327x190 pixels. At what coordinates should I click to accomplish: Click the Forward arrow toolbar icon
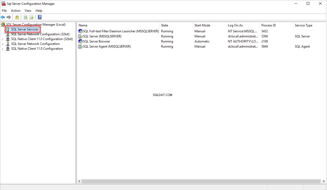coord(9,17)
